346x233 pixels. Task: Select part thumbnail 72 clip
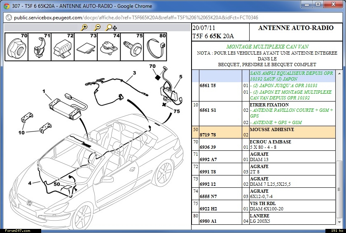[63, 47]
